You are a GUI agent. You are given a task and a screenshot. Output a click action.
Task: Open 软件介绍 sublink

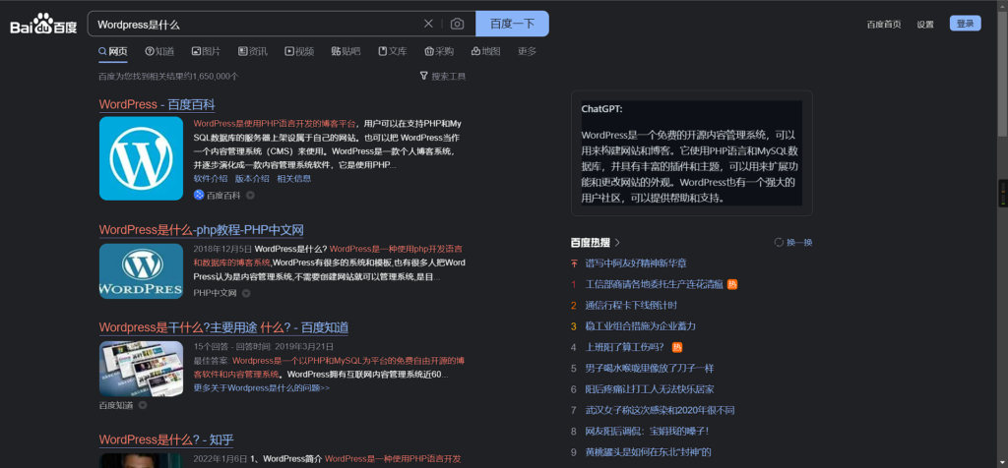pos(211,179)
